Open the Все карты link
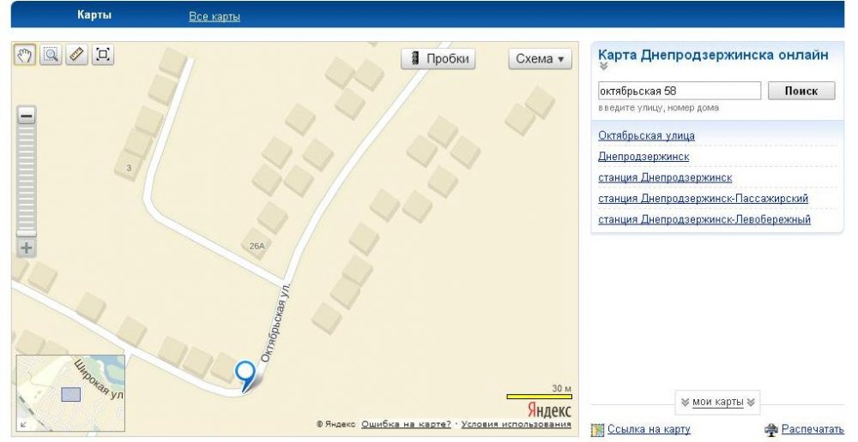 [x=214, y=16]
